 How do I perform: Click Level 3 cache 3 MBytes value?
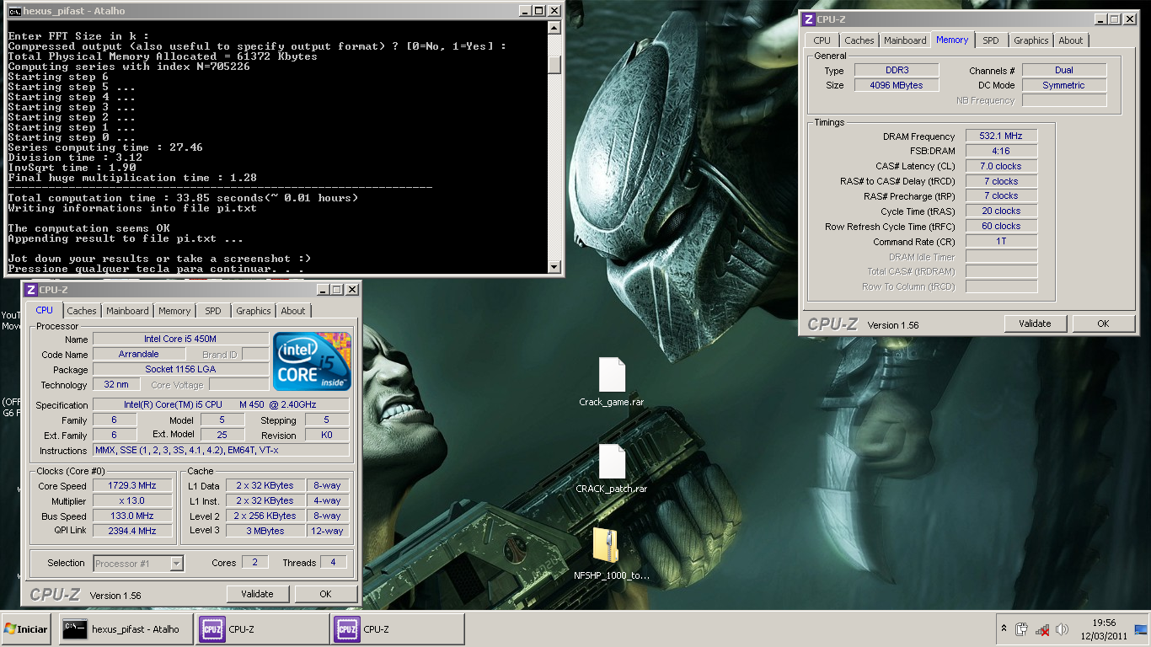click(x=265, y=531)
